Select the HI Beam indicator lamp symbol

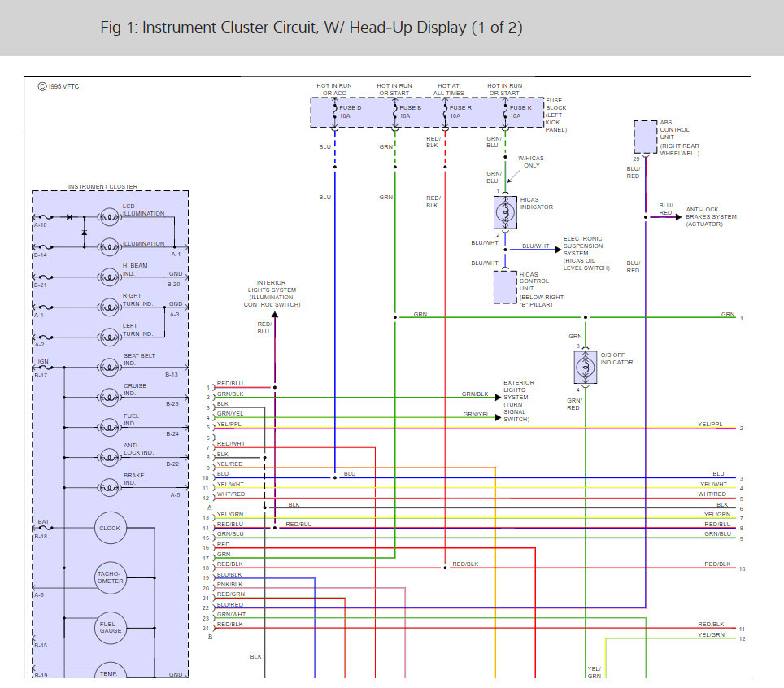coord(108,276)
